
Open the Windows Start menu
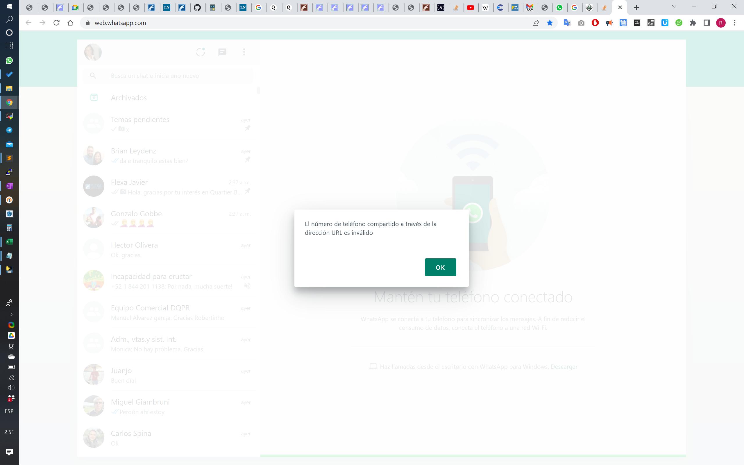(9, 6)
